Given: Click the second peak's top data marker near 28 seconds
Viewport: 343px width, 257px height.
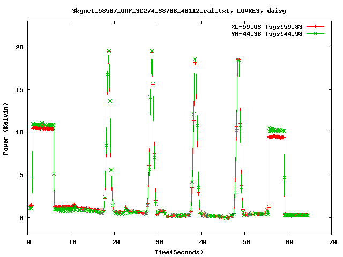Looking at the screenshot, I should [152, 51].
